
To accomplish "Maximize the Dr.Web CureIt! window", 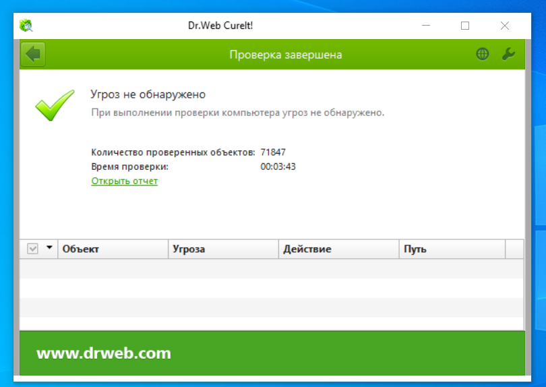I will pyautogui.click(x=465, y=26).
